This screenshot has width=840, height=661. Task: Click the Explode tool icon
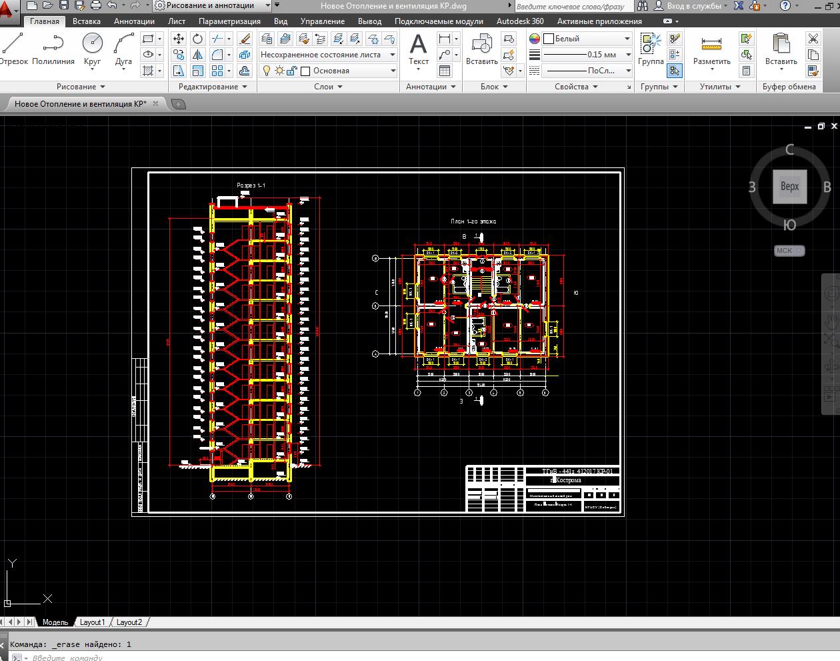pos(245,55)
